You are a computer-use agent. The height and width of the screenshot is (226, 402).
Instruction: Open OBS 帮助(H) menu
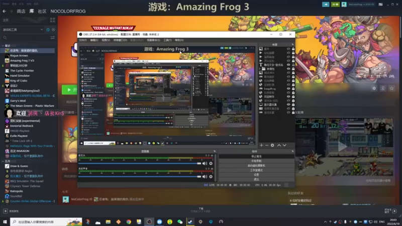179,40
